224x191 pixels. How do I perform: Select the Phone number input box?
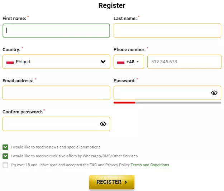pyautogui.click(x=184, y=62)
